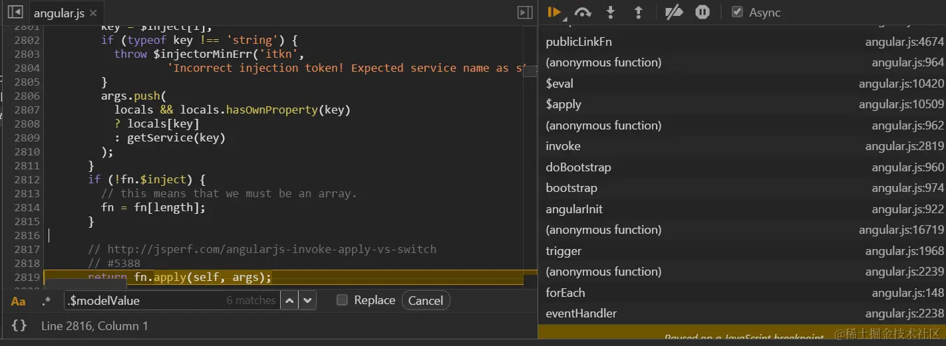Go to next search match
The image size is (946, 346).
coord(307,300)
